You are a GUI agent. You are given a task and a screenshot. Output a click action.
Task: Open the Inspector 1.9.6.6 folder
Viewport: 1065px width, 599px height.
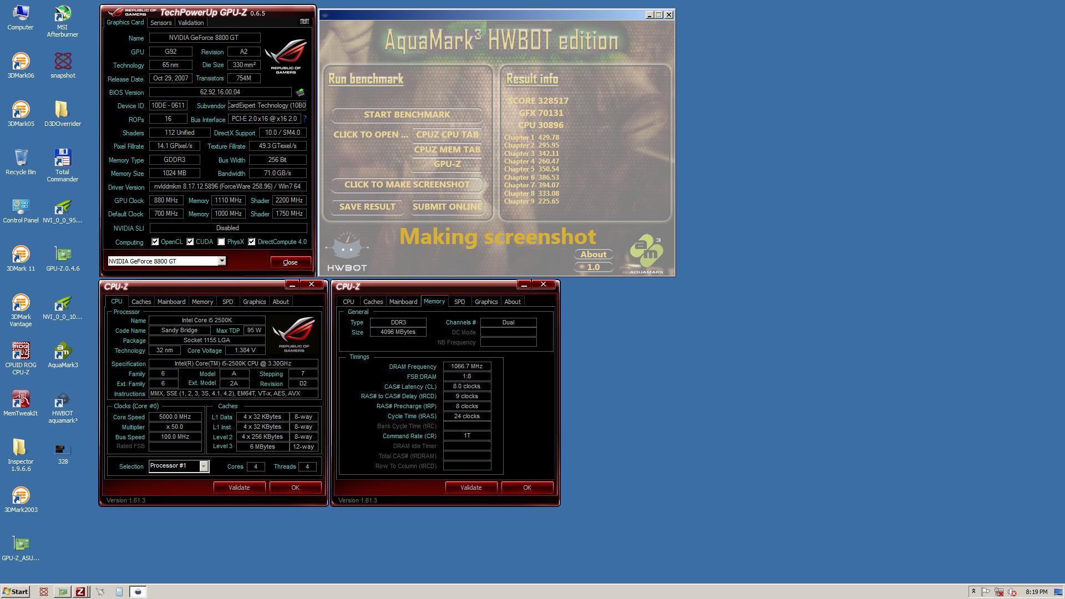click(x=21, y=455)
